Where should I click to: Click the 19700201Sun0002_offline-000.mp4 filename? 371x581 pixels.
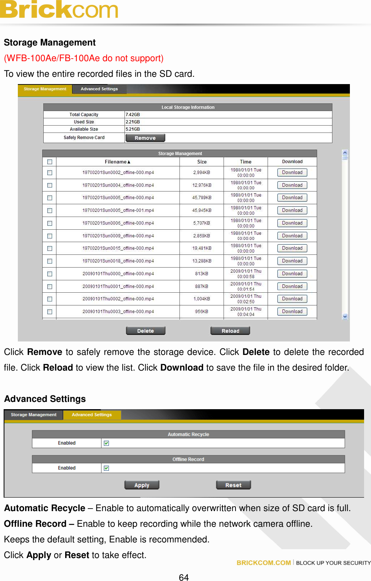tap(118, 173)
